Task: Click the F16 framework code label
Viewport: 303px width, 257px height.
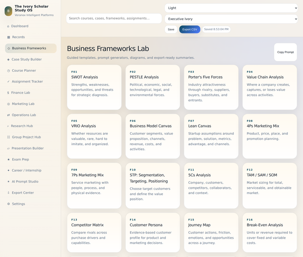Action: click(250, 220)
